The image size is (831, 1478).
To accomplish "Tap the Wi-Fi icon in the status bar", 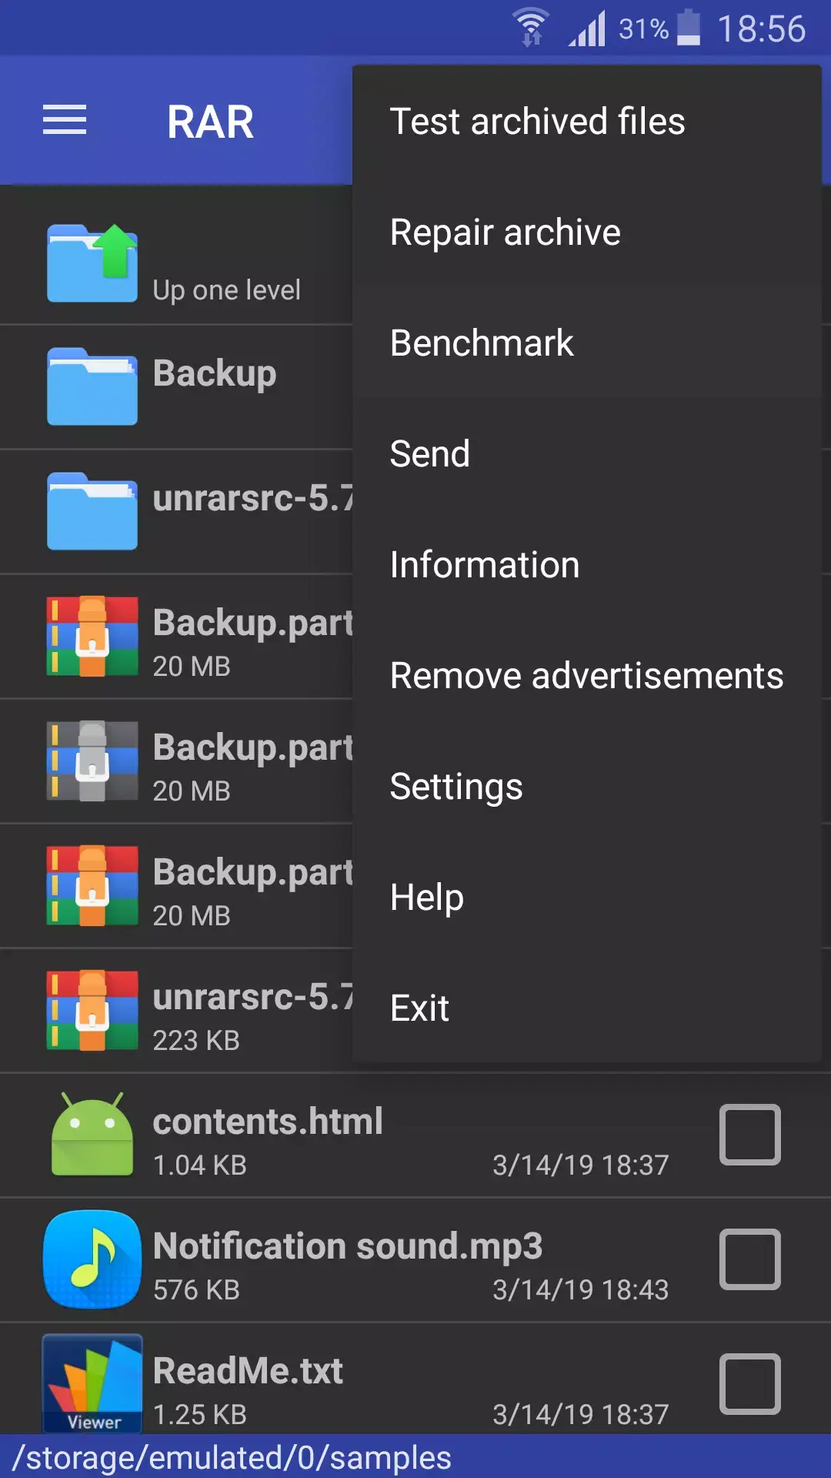I will [530, 23].
